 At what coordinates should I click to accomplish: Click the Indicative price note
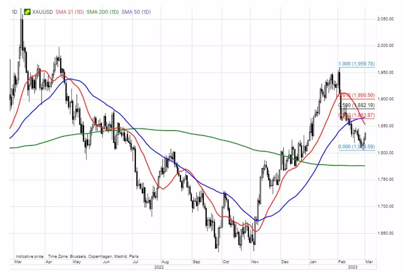coord(30,257)
